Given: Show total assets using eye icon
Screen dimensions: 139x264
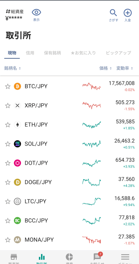Looking at the screenshot, I should (36, 12).
